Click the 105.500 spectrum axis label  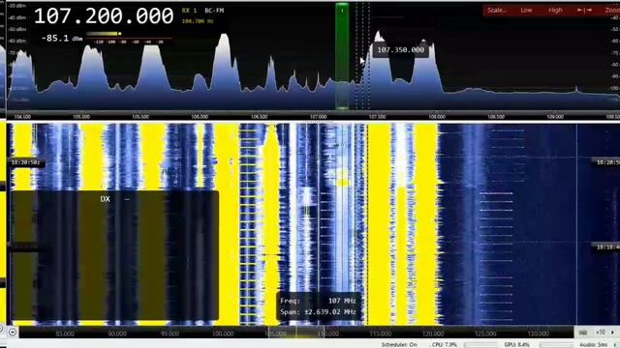click(139, 117)
